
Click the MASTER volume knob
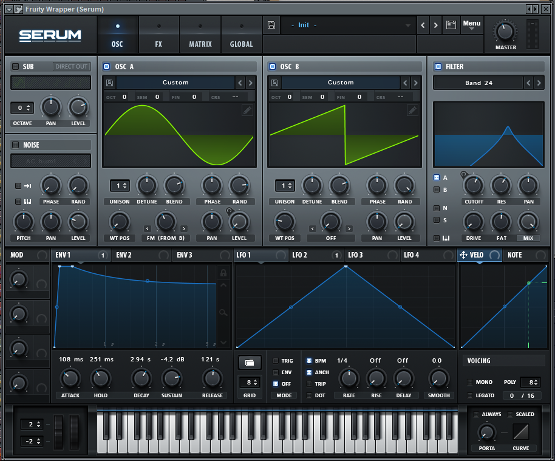pyautogui.click(x=505, y=31)
